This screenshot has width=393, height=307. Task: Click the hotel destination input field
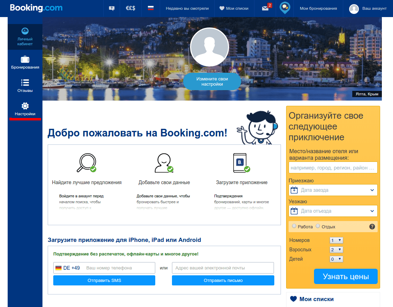[x=333, y=167]
